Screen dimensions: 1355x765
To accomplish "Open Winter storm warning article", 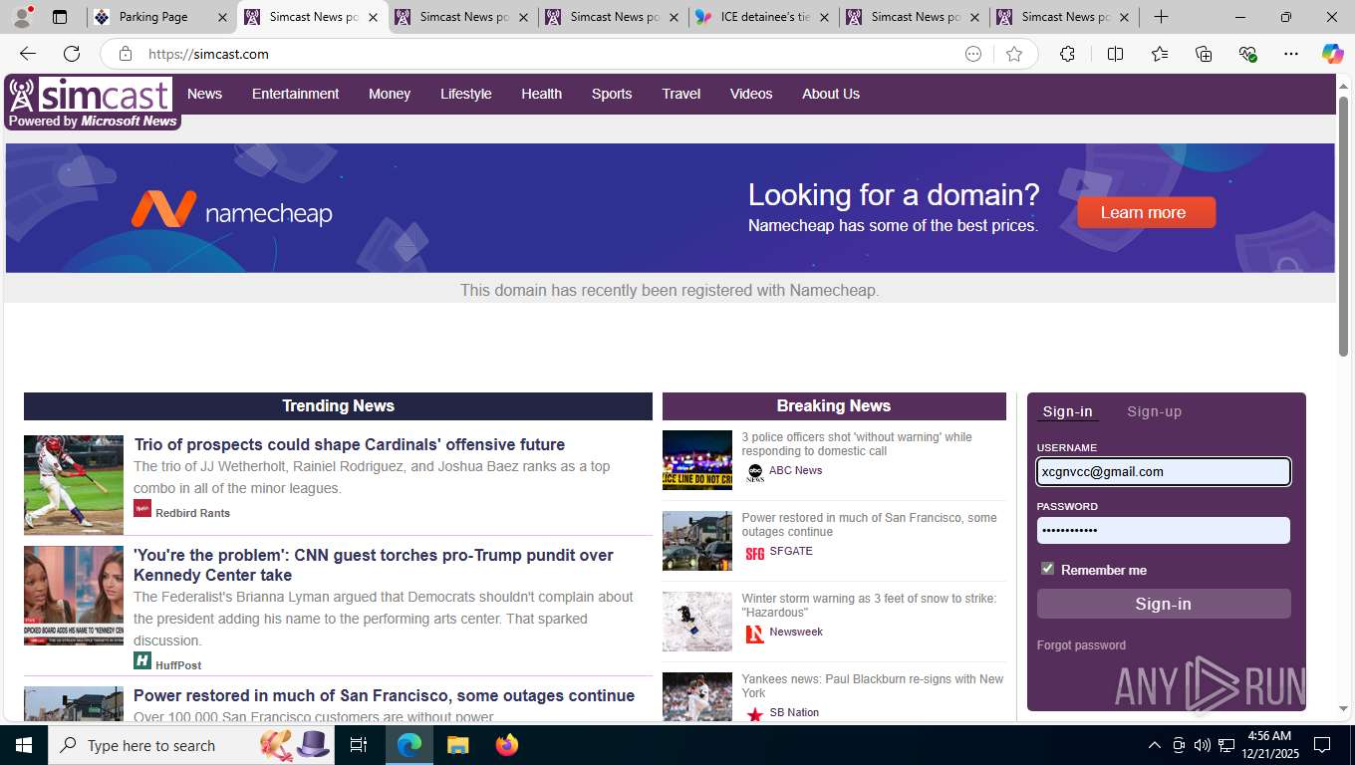I will pos(869,606).
